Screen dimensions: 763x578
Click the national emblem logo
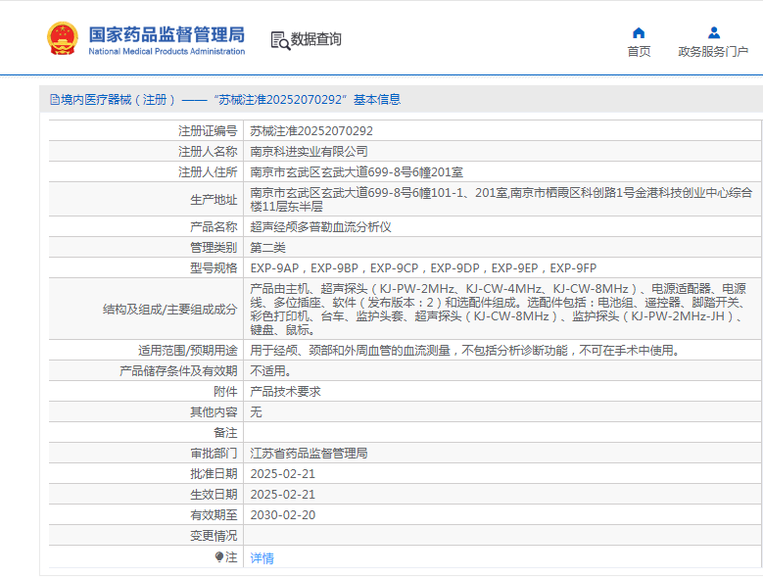62,39
